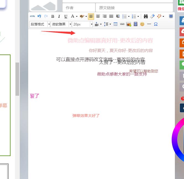Screen dimensions: 184x179
Task: Clear formatting with eraser icon
Action: coord(152,16)
